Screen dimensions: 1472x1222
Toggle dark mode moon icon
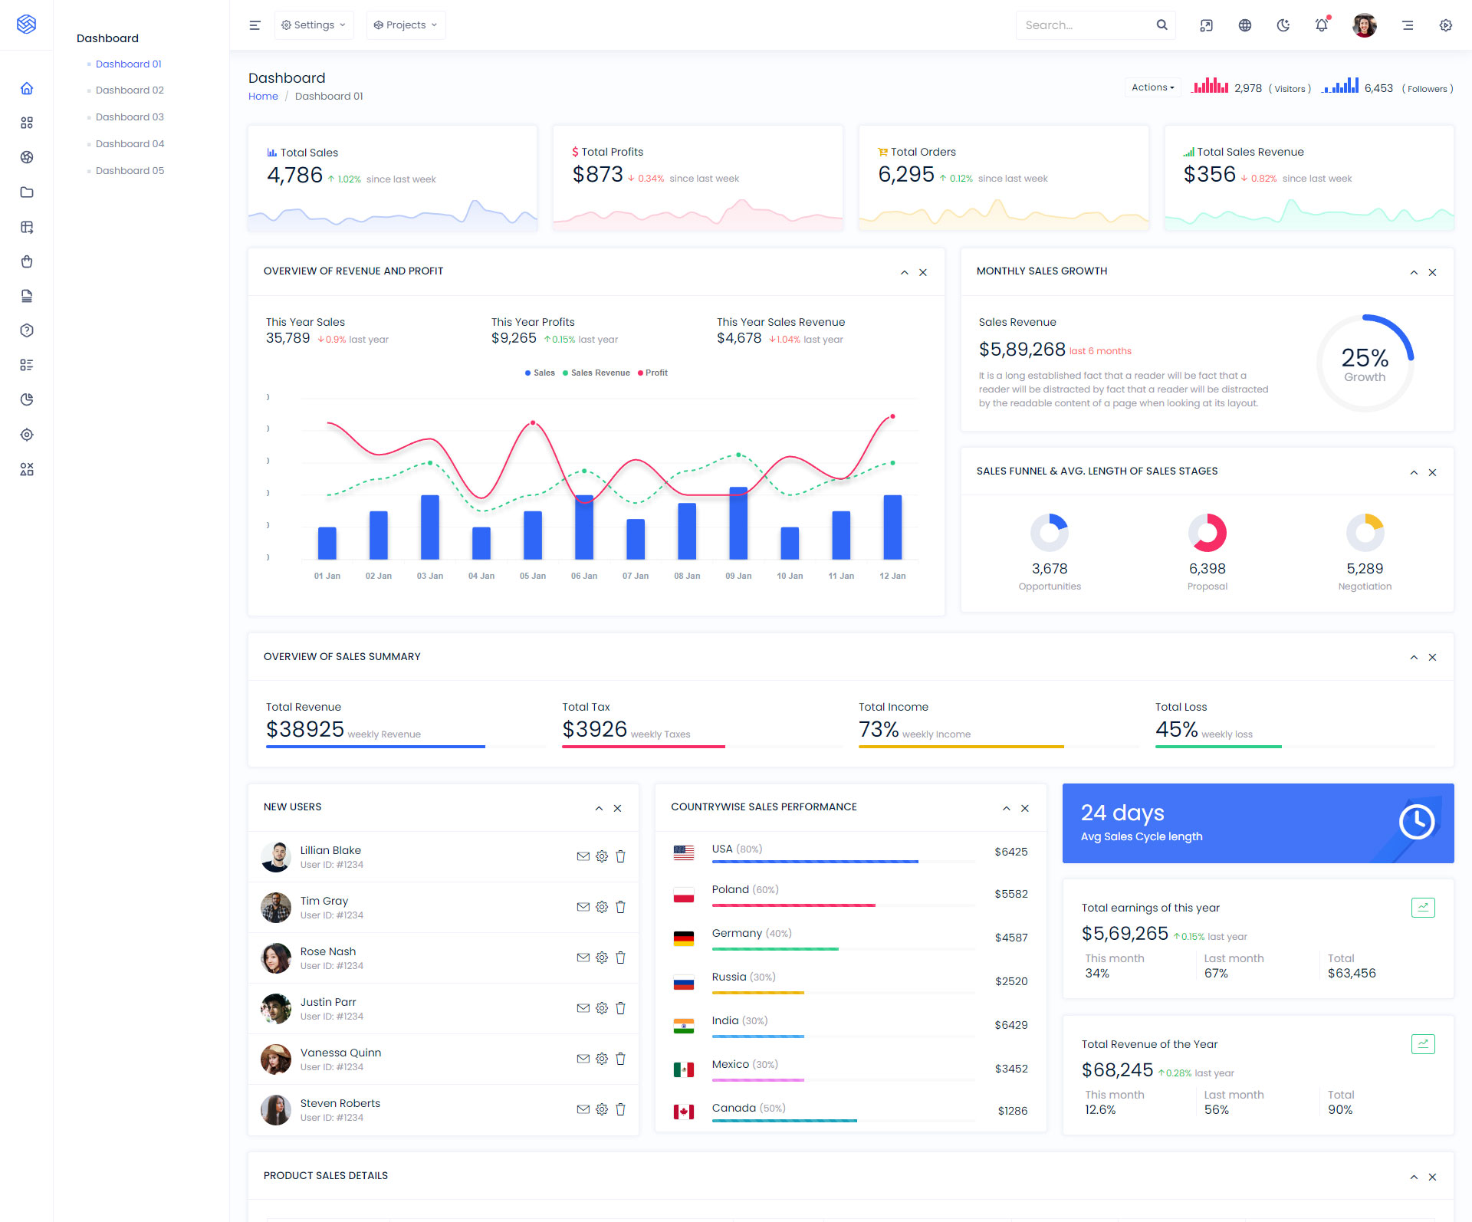[1283, 25]
